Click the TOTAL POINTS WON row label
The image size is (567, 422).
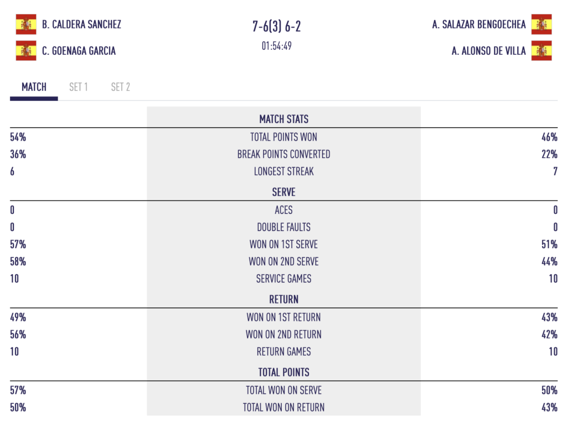point(283,137)
